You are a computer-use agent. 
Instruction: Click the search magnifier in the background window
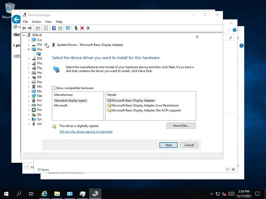point(230,38)
